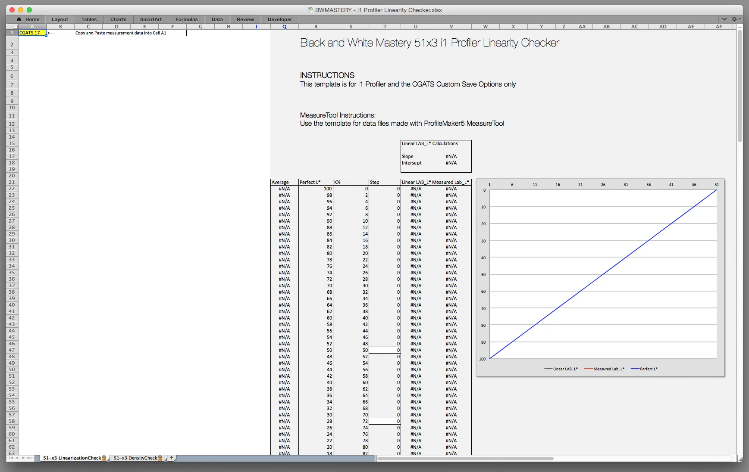Viewport: 749px width, 472px height.
Task: Open the Charts ribbon tab
Action: (x=118, y=19)
